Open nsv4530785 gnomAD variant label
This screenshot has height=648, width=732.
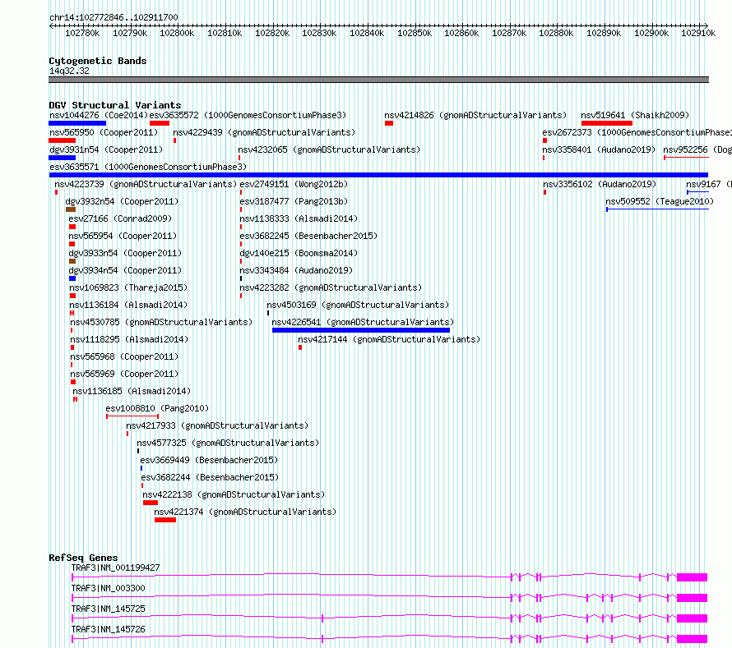(161, 322)
